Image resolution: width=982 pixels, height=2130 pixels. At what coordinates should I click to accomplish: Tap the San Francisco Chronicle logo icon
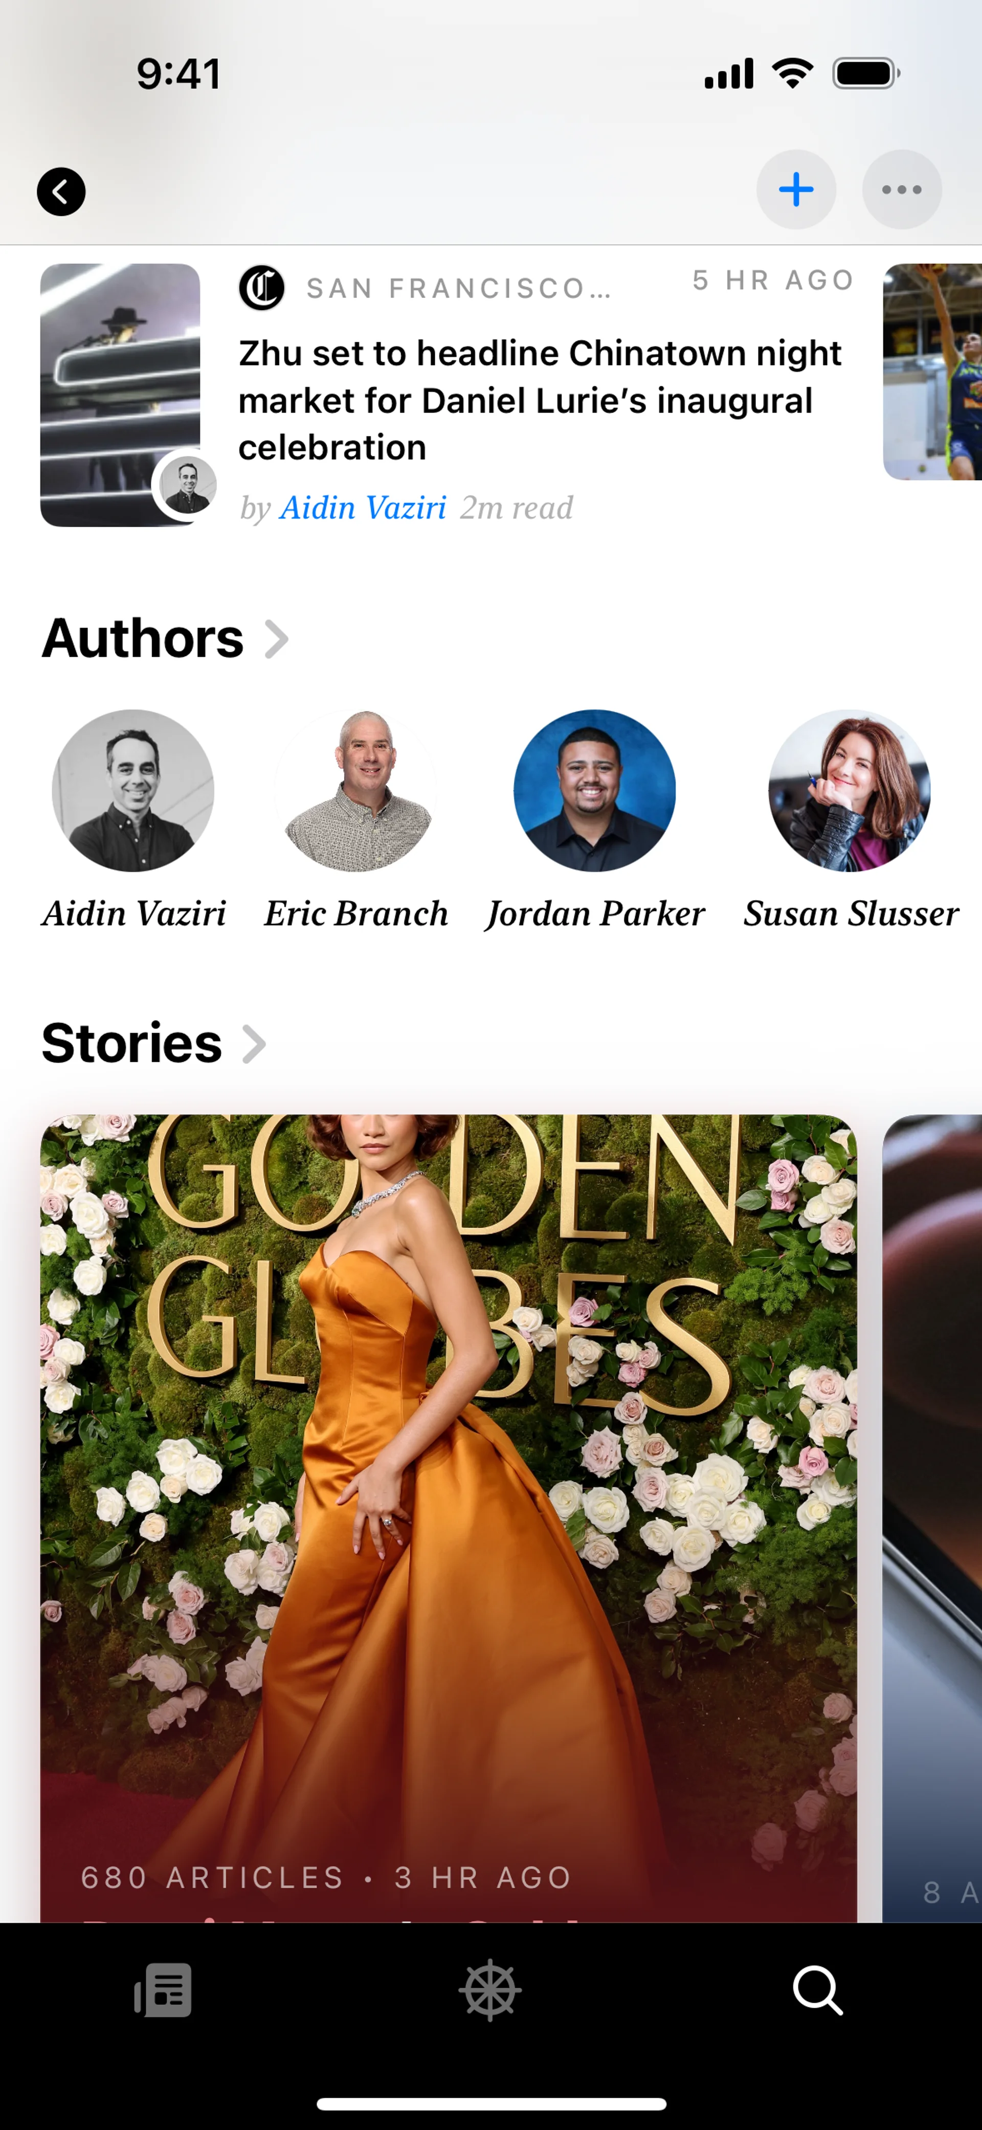262,288
